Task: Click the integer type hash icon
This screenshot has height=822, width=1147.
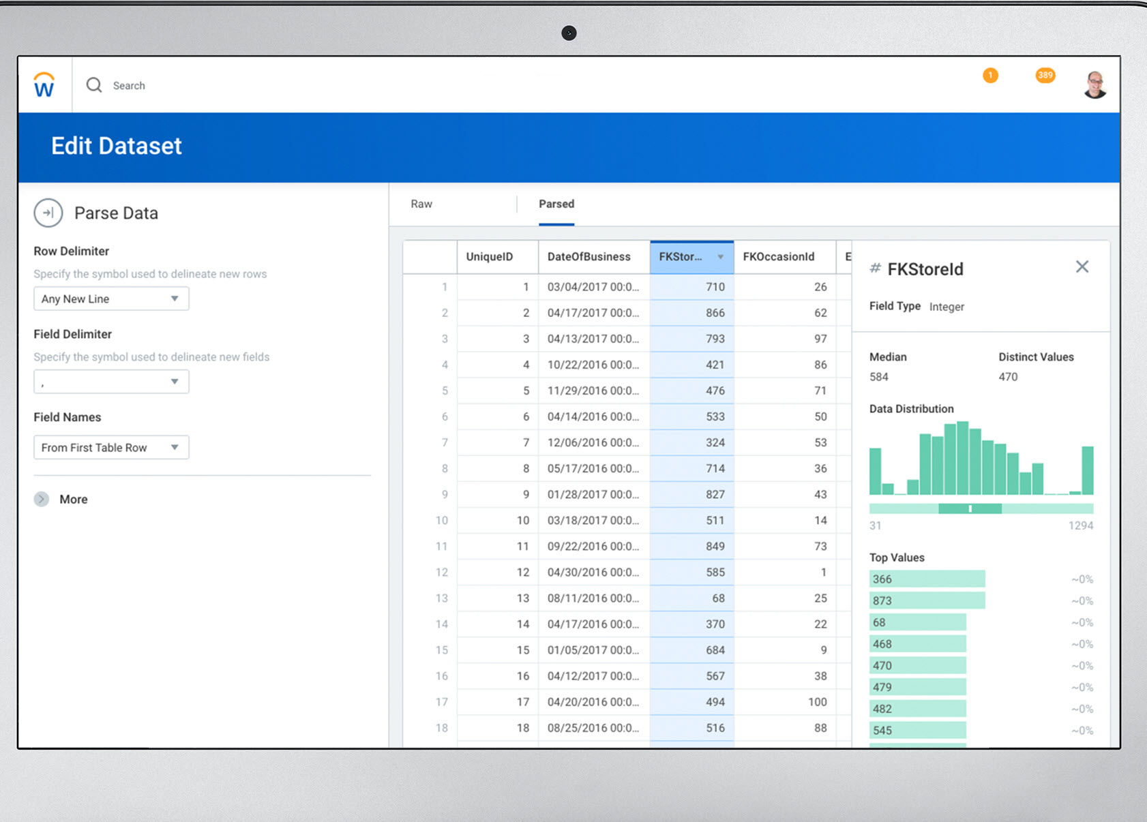Action: point(875,269)
